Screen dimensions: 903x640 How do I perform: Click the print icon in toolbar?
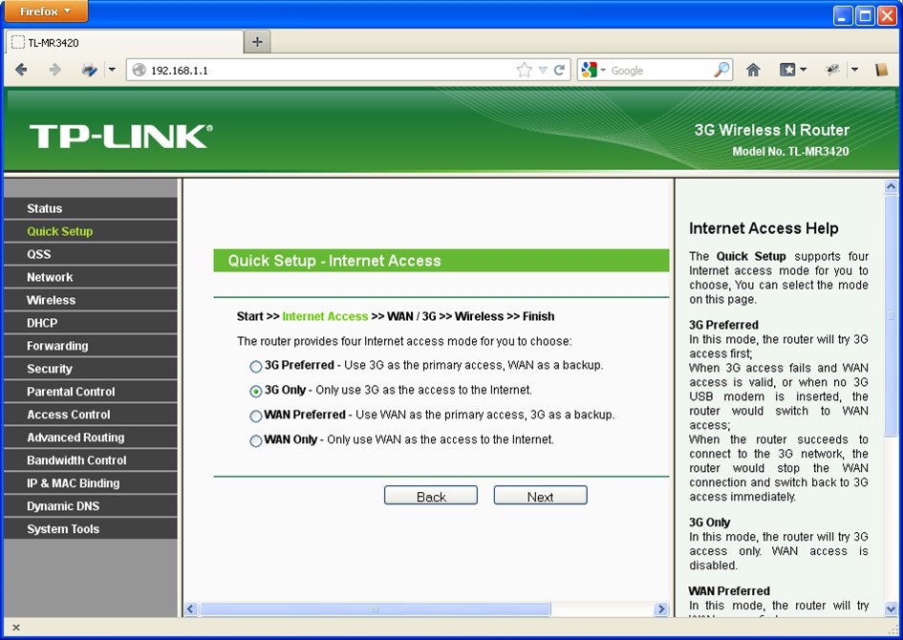pyautogui.click(x=89, y=71)
